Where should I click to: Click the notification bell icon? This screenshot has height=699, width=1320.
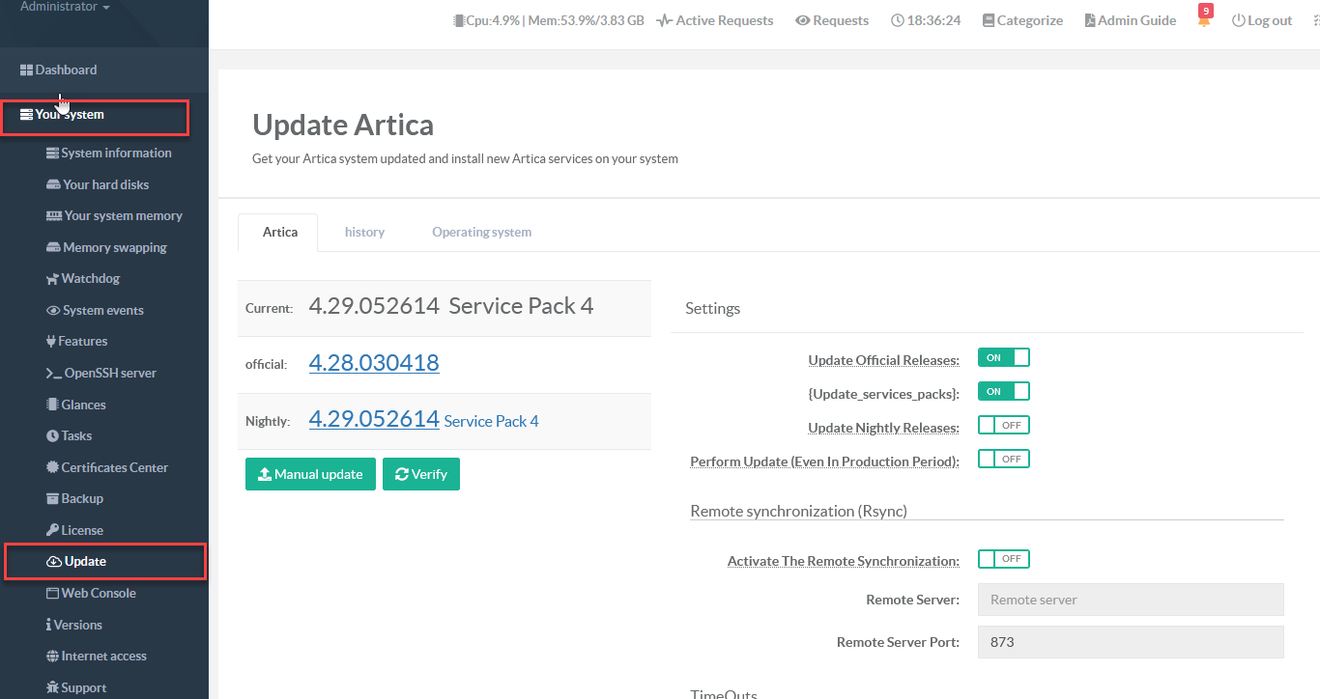point(1204,20)
